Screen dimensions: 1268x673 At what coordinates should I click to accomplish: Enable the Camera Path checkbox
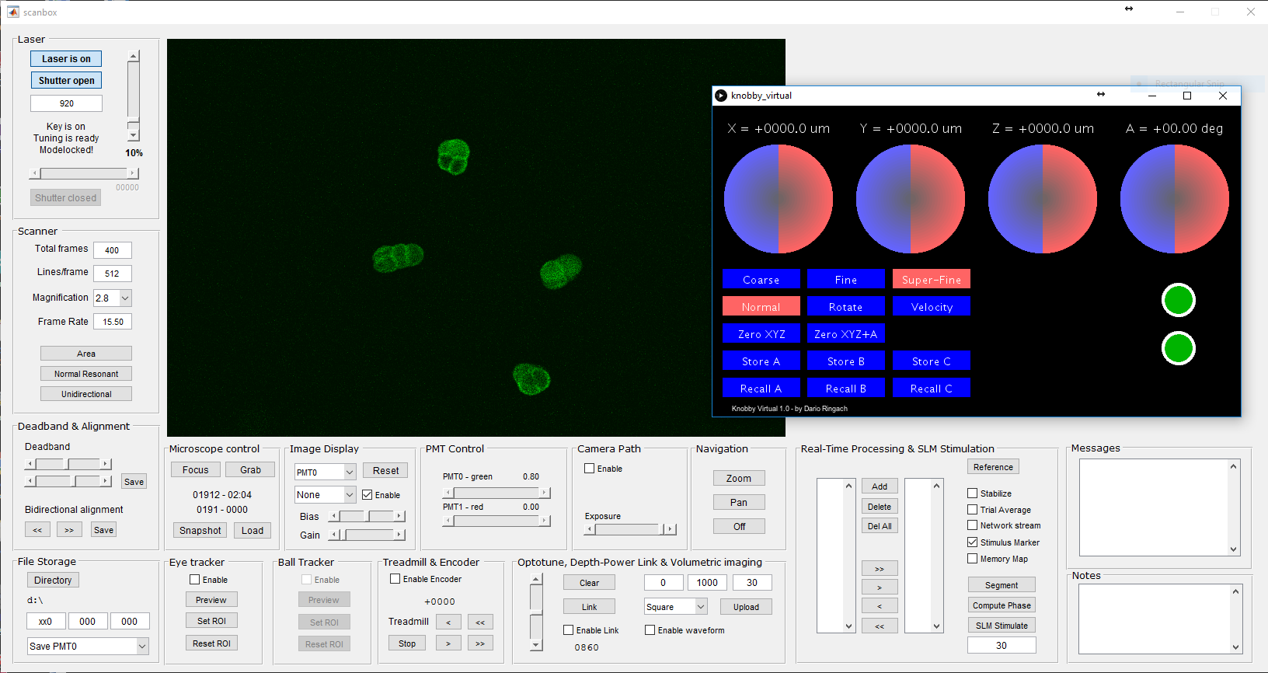(590, 469)
